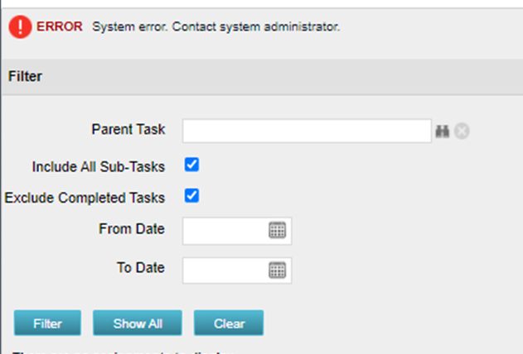Focus the From Date input box
Viewport: 523px width, 354px height.
225,231
